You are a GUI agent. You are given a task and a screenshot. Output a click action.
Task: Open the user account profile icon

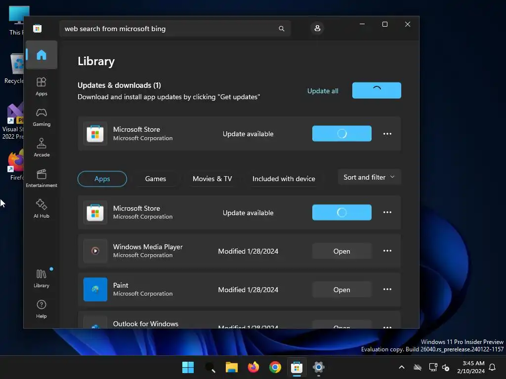click(x=317, y=28)
